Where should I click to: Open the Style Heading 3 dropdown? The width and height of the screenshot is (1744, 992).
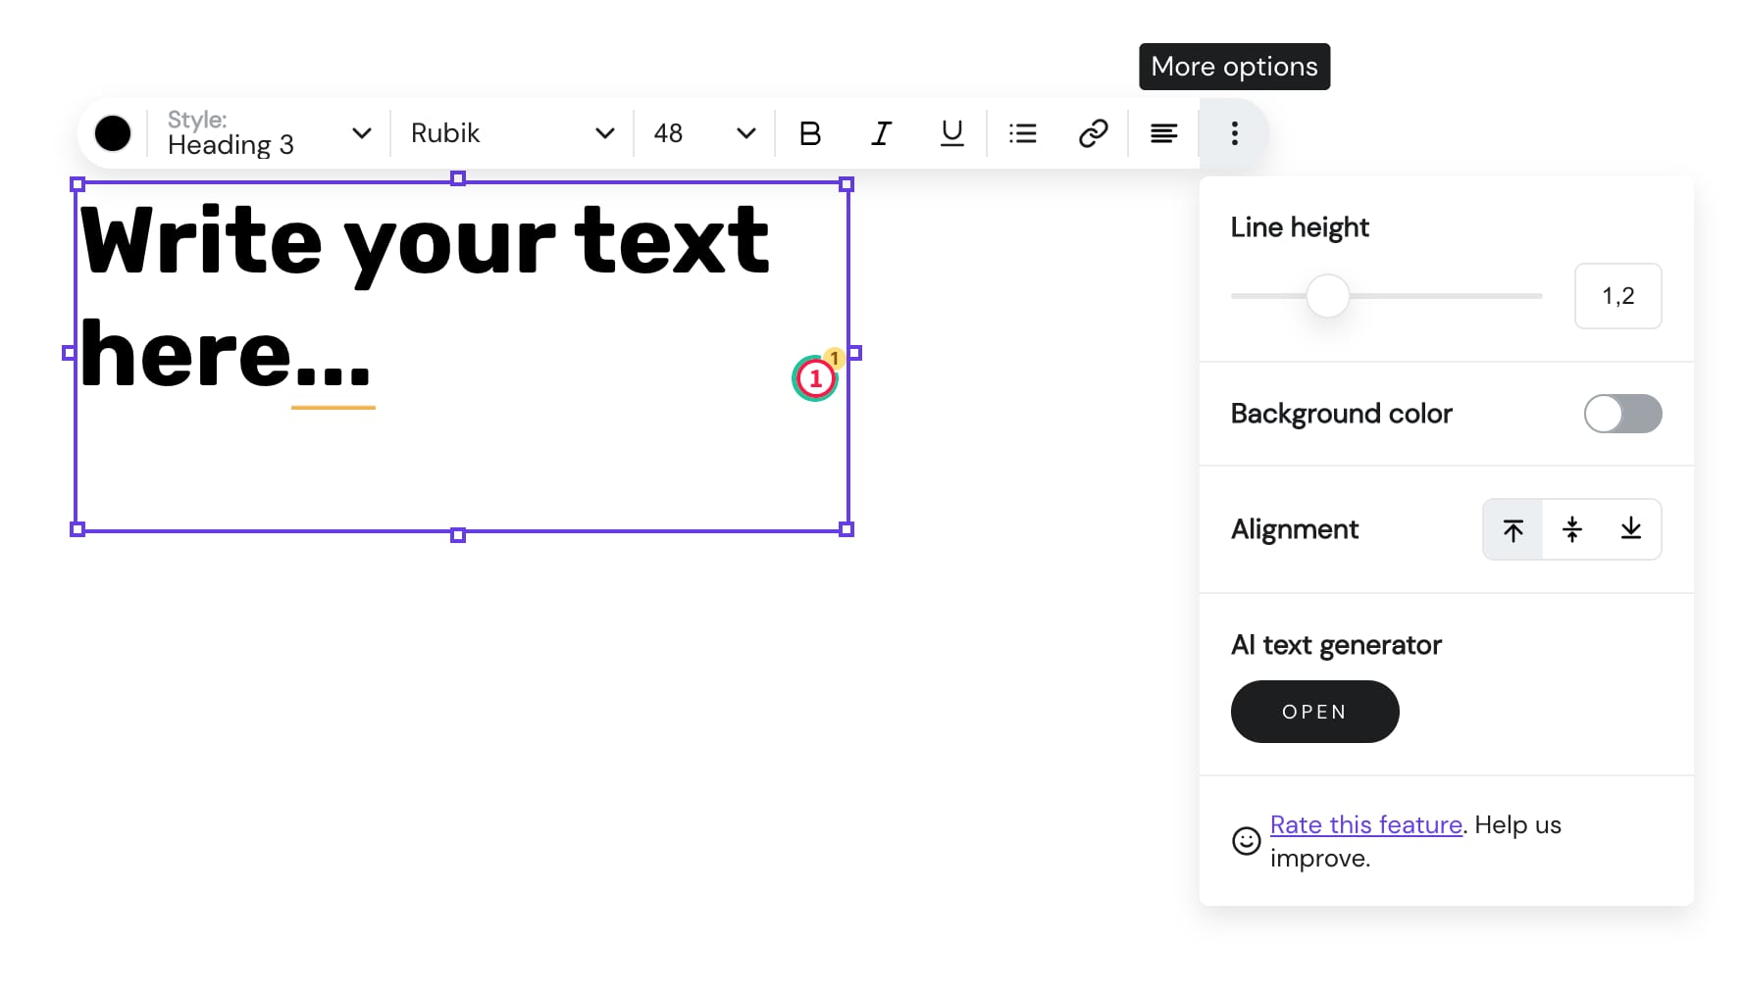tap(269, 133)
